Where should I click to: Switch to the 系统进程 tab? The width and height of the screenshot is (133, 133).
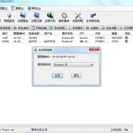click(57, 28)
